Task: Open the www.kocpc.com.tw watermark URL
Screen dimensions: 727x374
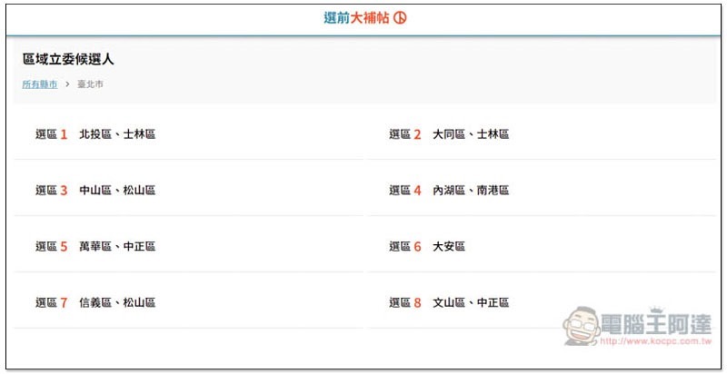Action: 656,341
